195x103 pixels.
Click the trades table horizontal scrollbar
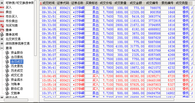pos(109,99)
